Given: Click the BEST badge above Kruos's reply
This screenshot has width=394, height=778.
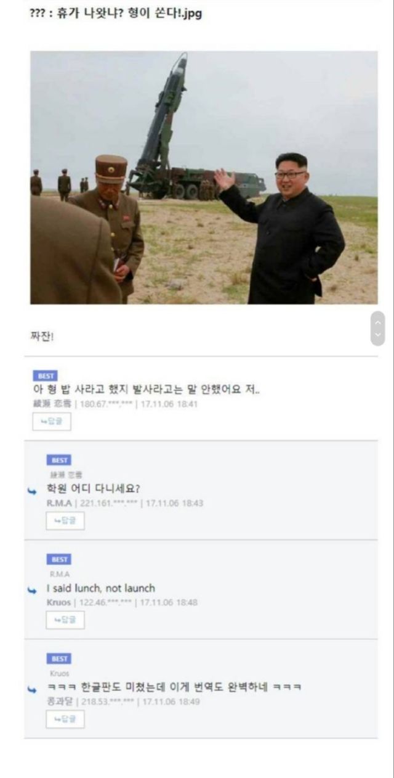Looking at the screenshot, I should coord(59,559).
